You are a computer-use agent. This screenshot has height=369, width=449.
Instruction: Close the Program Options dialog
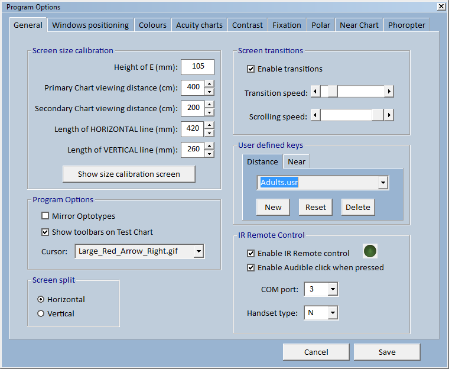click(441, 7)
